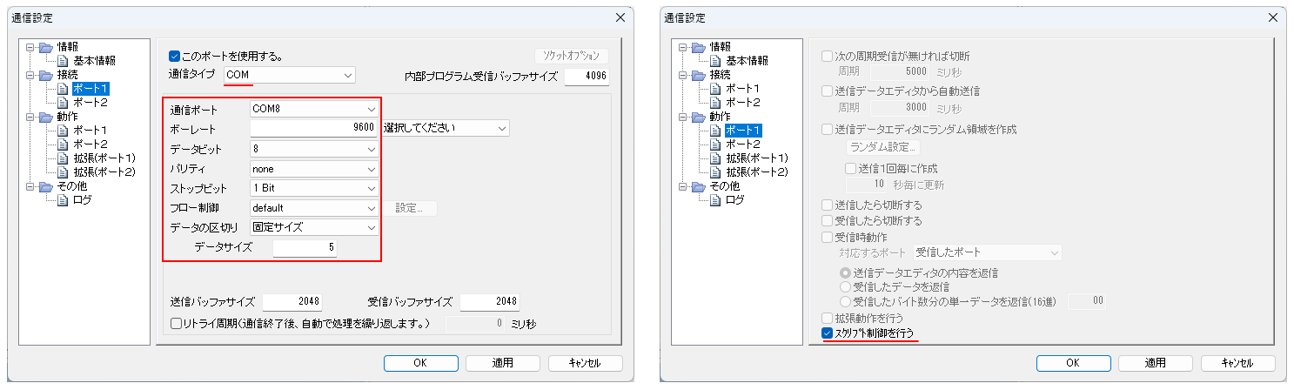Open the baud rate 選択してください dropdown
Image resolution: width=1294 pixels, height=390 pixels.
click(x=445, y=128)
